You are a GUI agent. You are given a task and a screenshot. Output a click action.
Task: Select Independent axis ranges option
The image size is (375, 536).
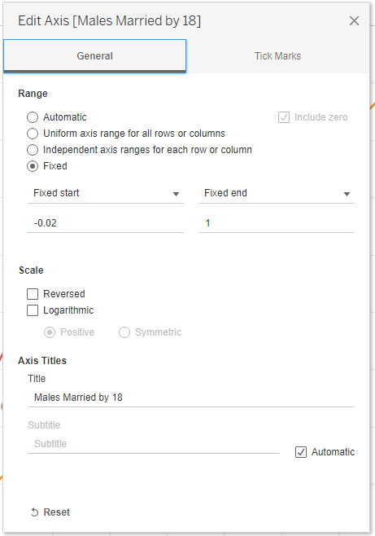(x=33, y=150)
